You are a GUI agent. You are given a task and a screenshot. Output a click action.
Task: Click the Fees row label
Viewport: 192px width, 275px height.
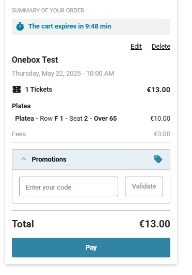(19, 134)
